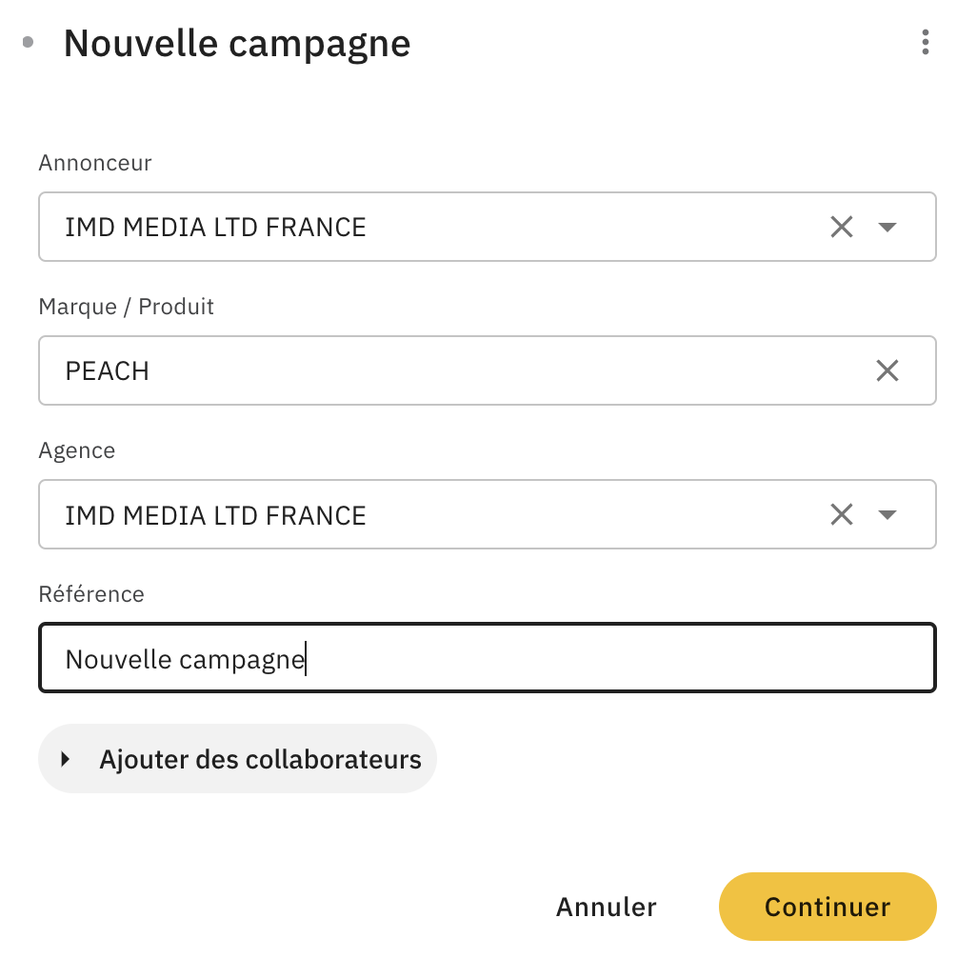The height and width of the screenshot is (958, 977).
Task: Click the Annuler button
Action: coord(606,906)
